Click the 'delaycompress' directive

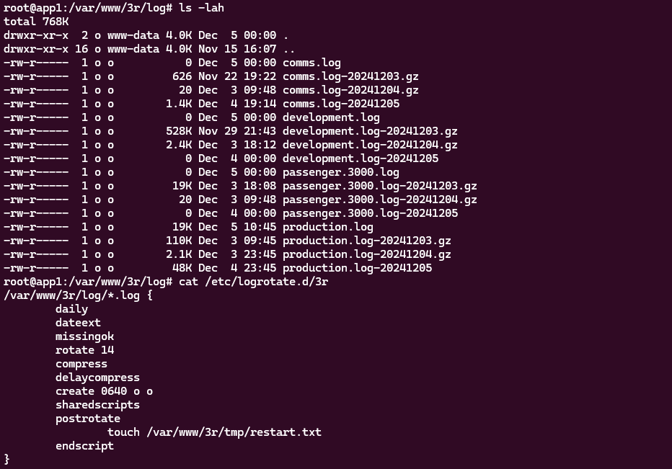(x=97, y=378)
